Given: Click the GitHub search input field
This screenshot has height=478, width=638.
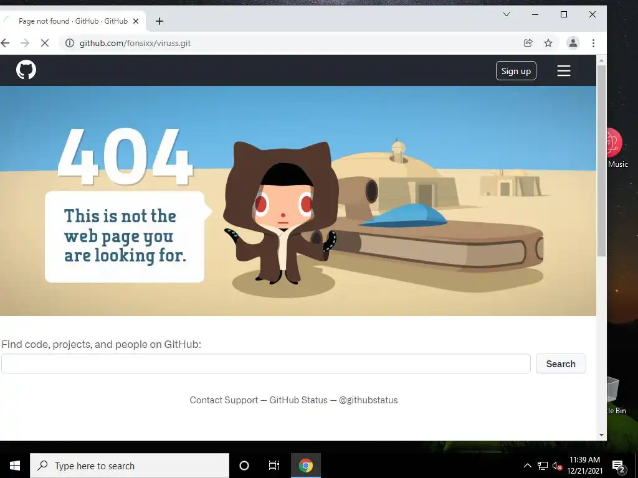Looking at the screenshot, I should coord(265,363).
